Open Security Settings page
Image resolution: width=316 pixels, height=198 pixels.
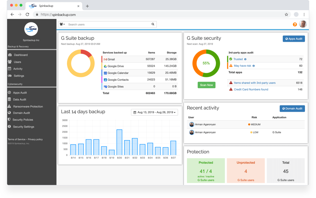click(24, 127)
